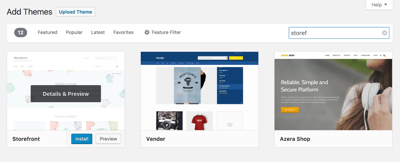Screen dimensions: 400x162
Task: Open the Azera Shop theme screenshot thumbnail
Action: click(x=333, y=91)
